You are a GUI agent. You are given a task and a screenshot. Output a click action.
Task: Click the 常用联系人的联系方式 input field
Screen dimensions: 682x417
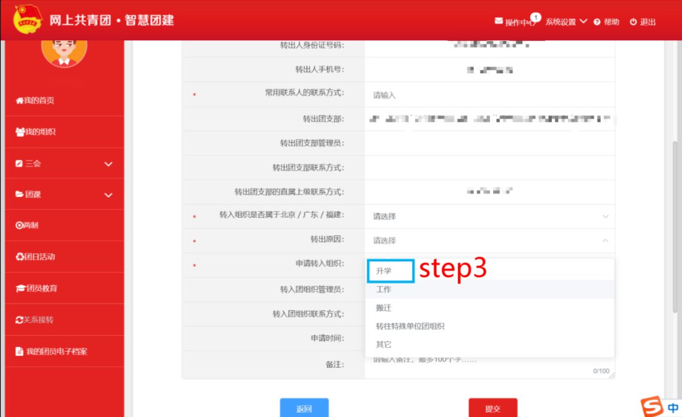tap(490, 95)
